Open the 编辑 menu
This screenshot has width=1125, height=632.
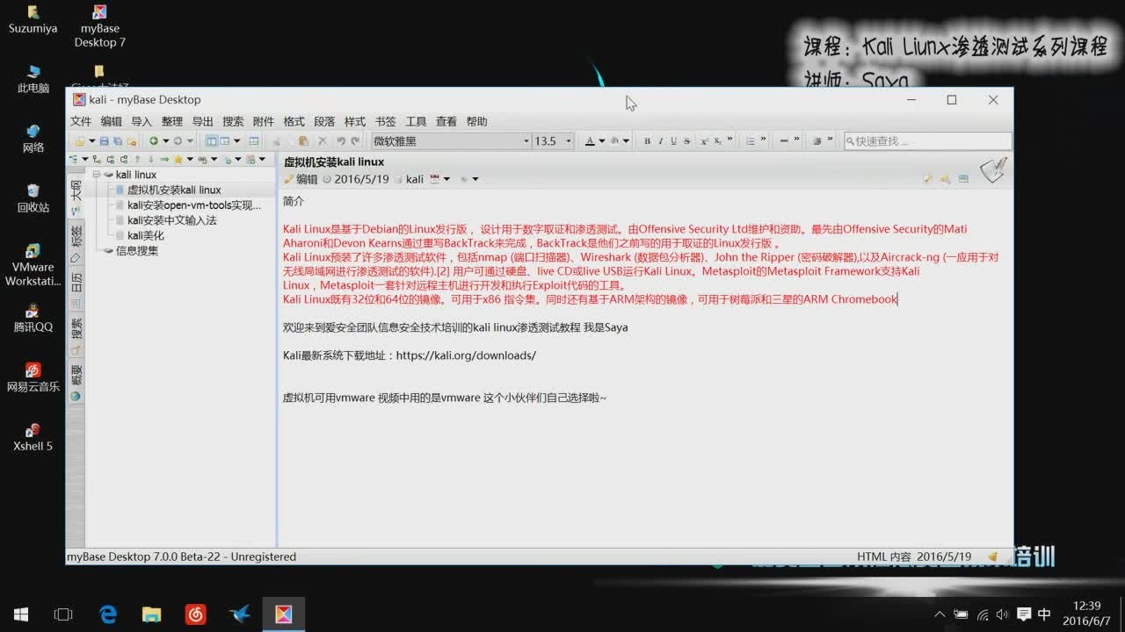click(111, 121)
